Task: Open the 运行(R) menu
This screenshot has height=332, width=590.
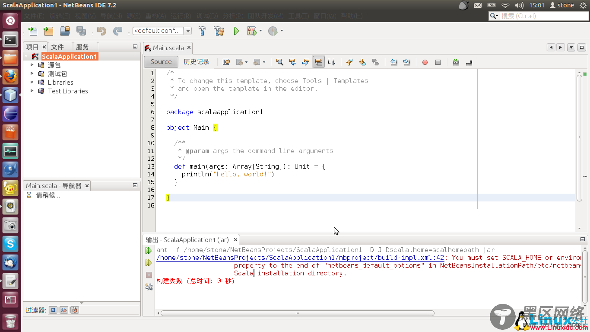Action: [x=181, y=16]
